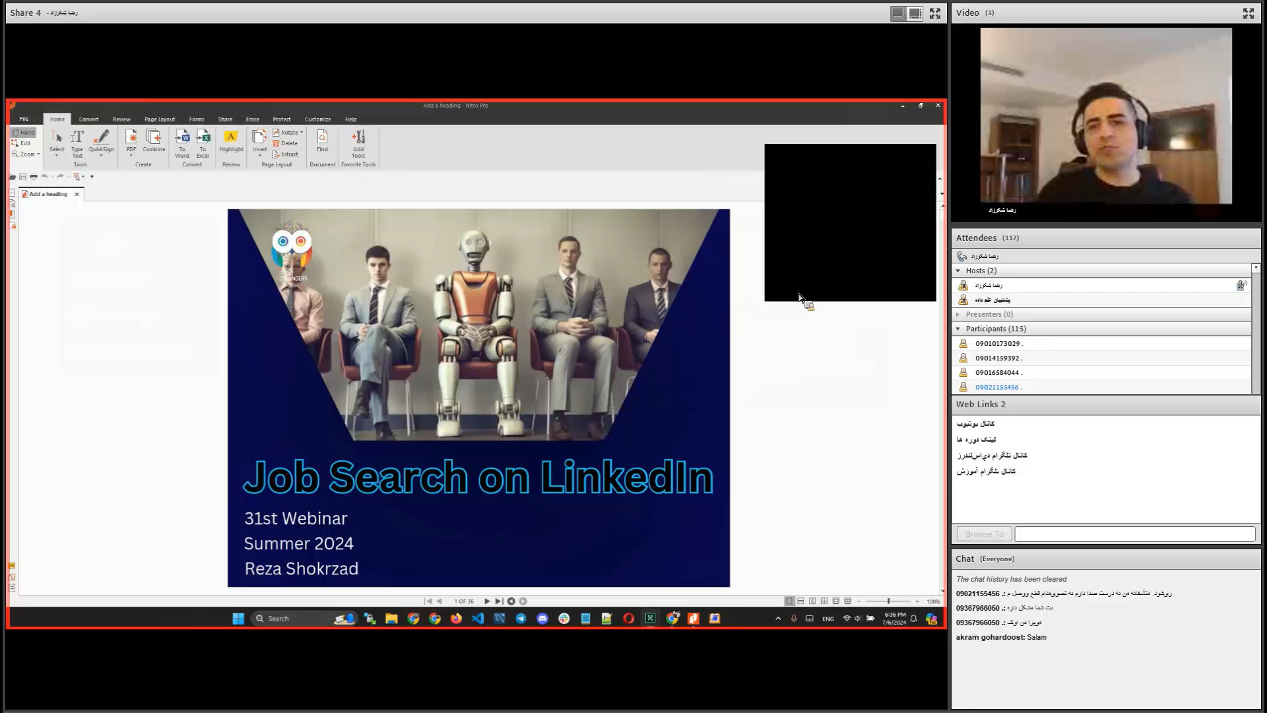Viewport: 1267px width, 713px height.
Task: Select the Highlight tool
Action: coord(231,141)
